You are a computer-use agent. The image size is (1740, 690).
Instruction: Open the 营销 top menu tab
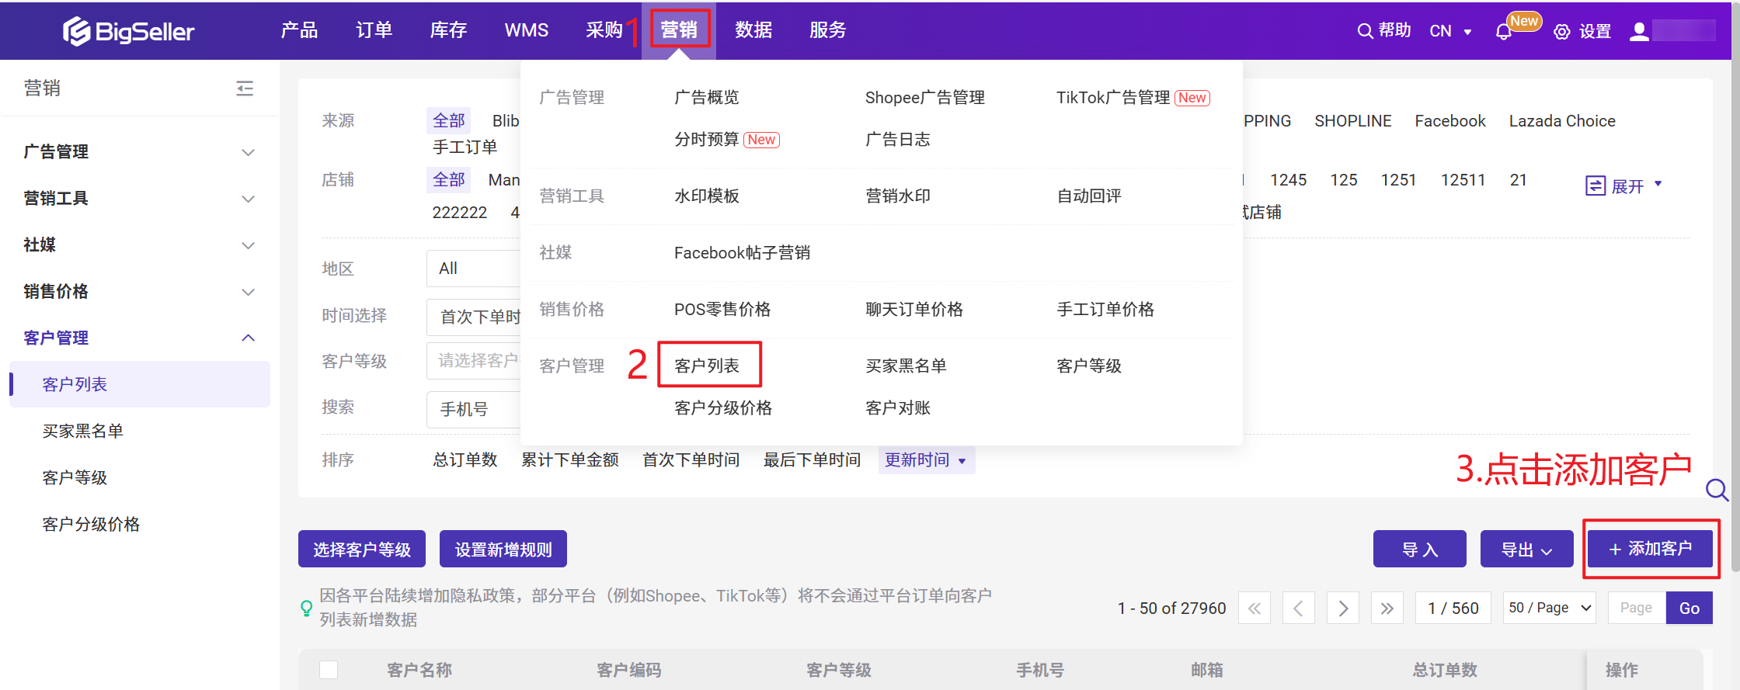[679, 30]
